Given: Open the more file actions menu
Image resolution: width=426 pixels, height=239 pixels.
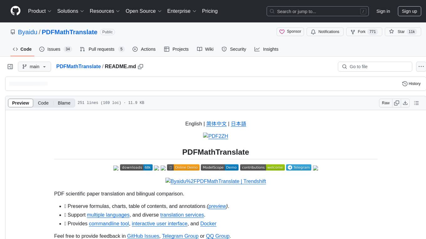Looking at the screenshot, I should (421, 67).
